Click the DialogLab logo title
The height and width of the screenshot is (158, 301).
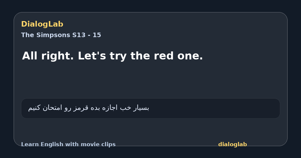pyautogui.click(x=42, y=24)
